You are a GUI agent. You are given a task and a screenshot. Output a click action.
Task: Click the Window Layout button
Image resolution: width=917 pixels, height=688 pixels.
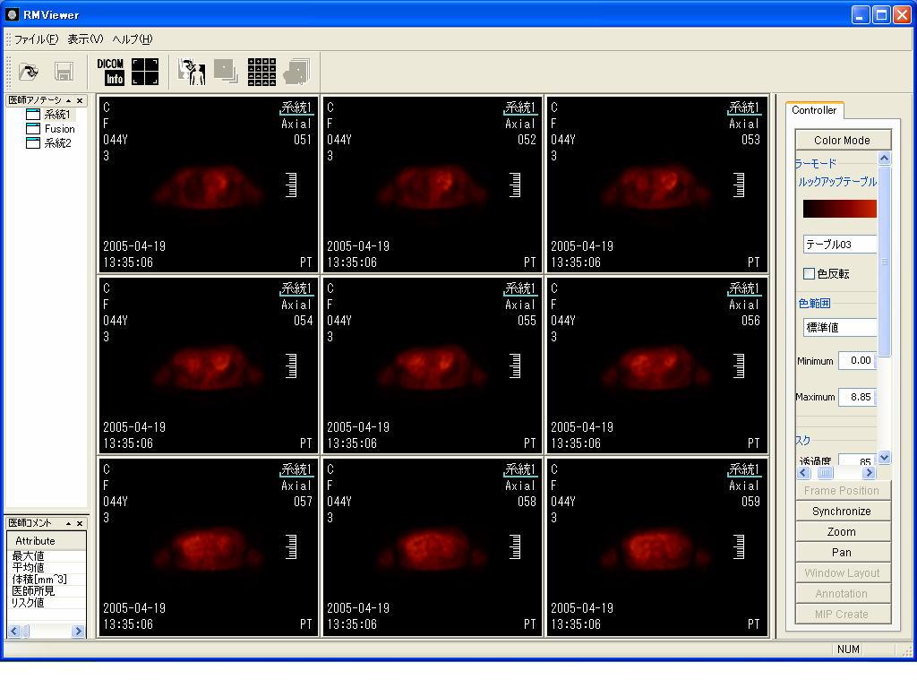(x=842, y=572)
